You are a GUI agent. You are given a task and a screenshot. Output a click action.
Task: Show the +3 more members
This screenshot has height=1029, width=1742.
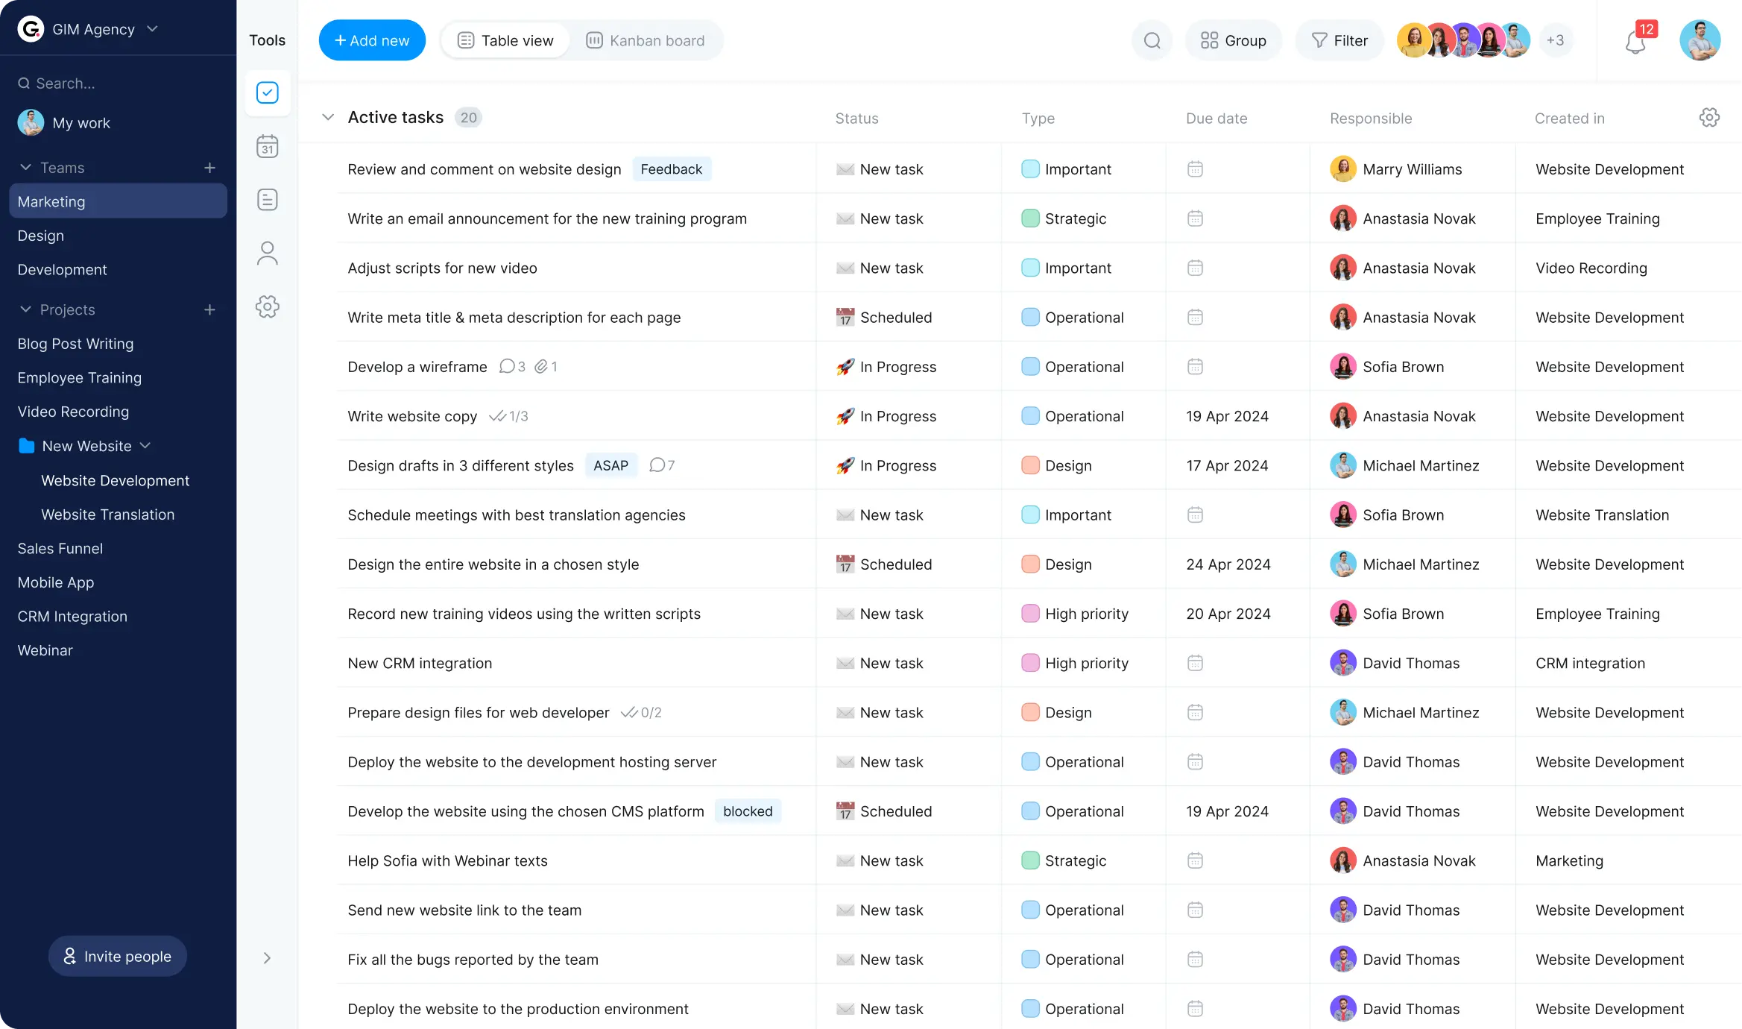point(1555,40)
